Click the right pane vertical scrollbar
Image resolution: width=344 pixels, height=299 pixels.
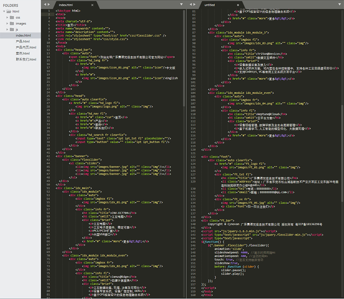pyautogui.click(x=342, y=153)
